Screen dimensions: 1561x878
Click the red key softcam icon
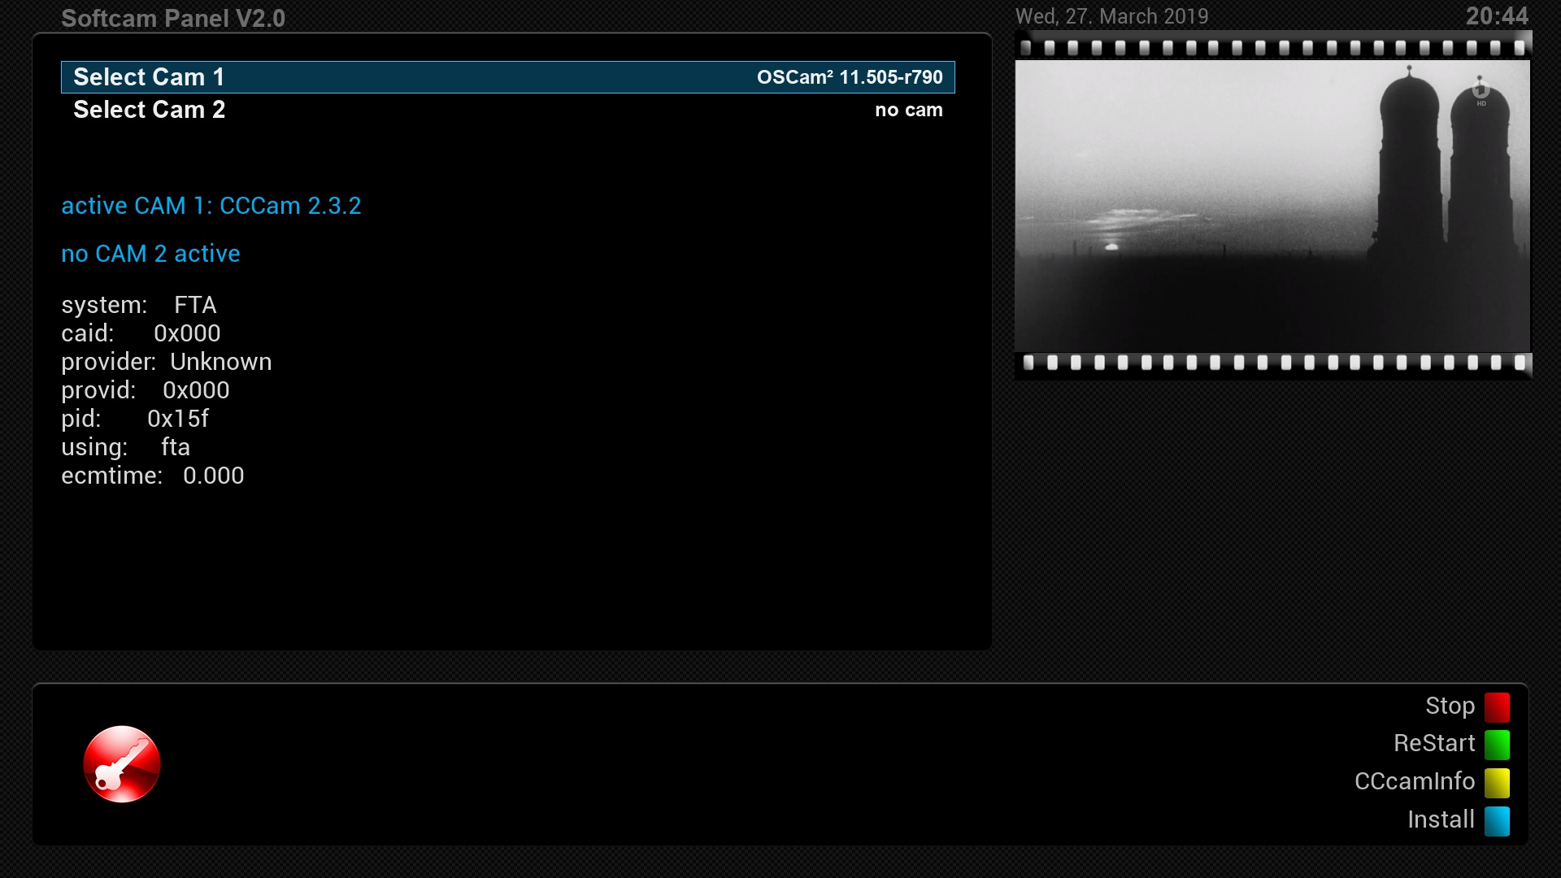(x=122, y=764)
